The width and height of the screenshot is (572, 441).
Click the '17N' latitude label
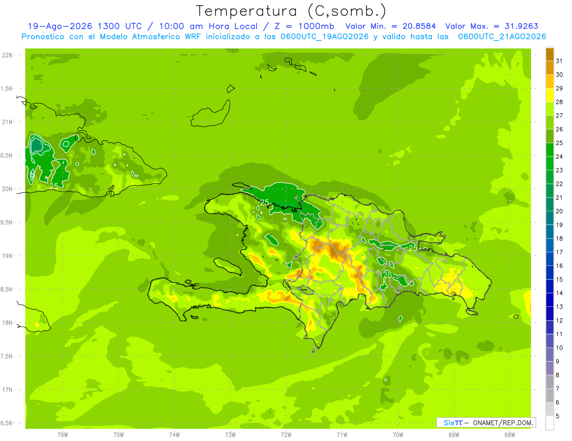click(8, 390)
